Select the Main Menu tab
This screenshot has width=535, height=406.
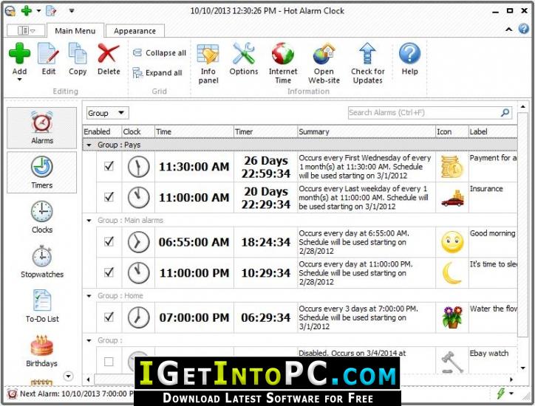pos(75,31)
